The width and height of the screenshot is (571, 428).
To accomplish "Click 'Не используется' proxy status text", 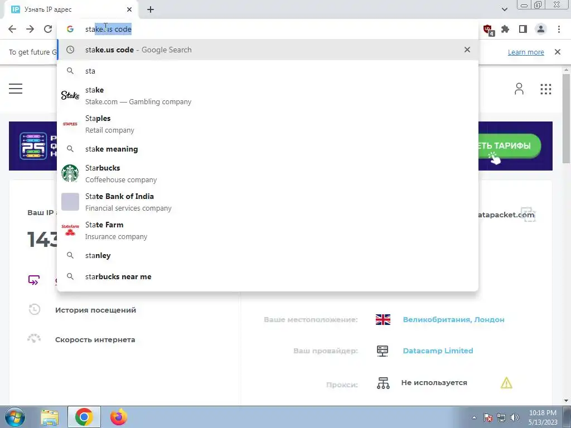I will coord(434,383).
